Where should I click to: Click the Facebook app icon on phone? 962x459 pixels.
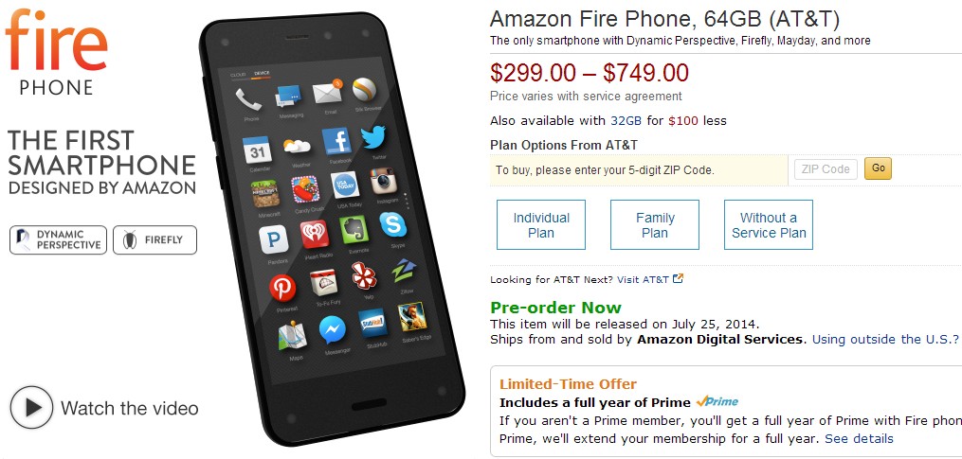(x=336, y=142)
